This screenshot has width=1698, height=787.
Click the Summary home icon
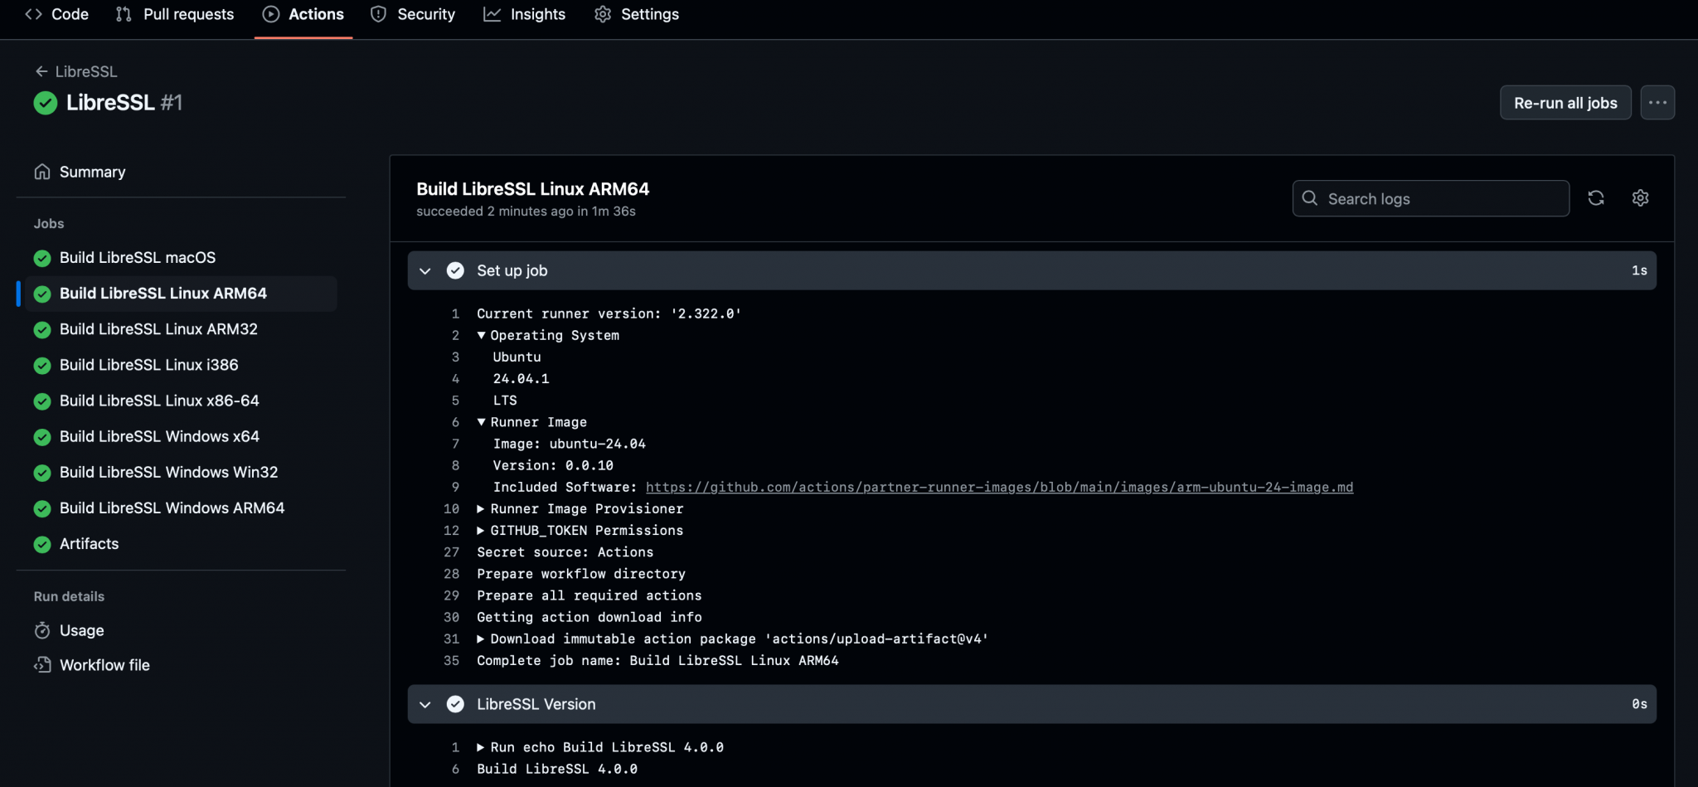42,172
